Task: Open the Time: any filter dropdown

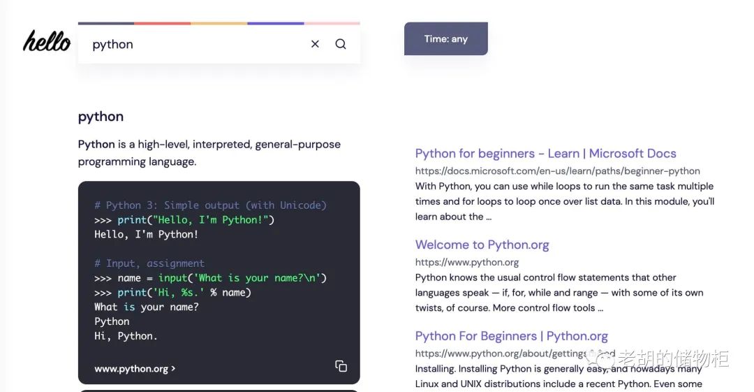Action: [445, 38]
